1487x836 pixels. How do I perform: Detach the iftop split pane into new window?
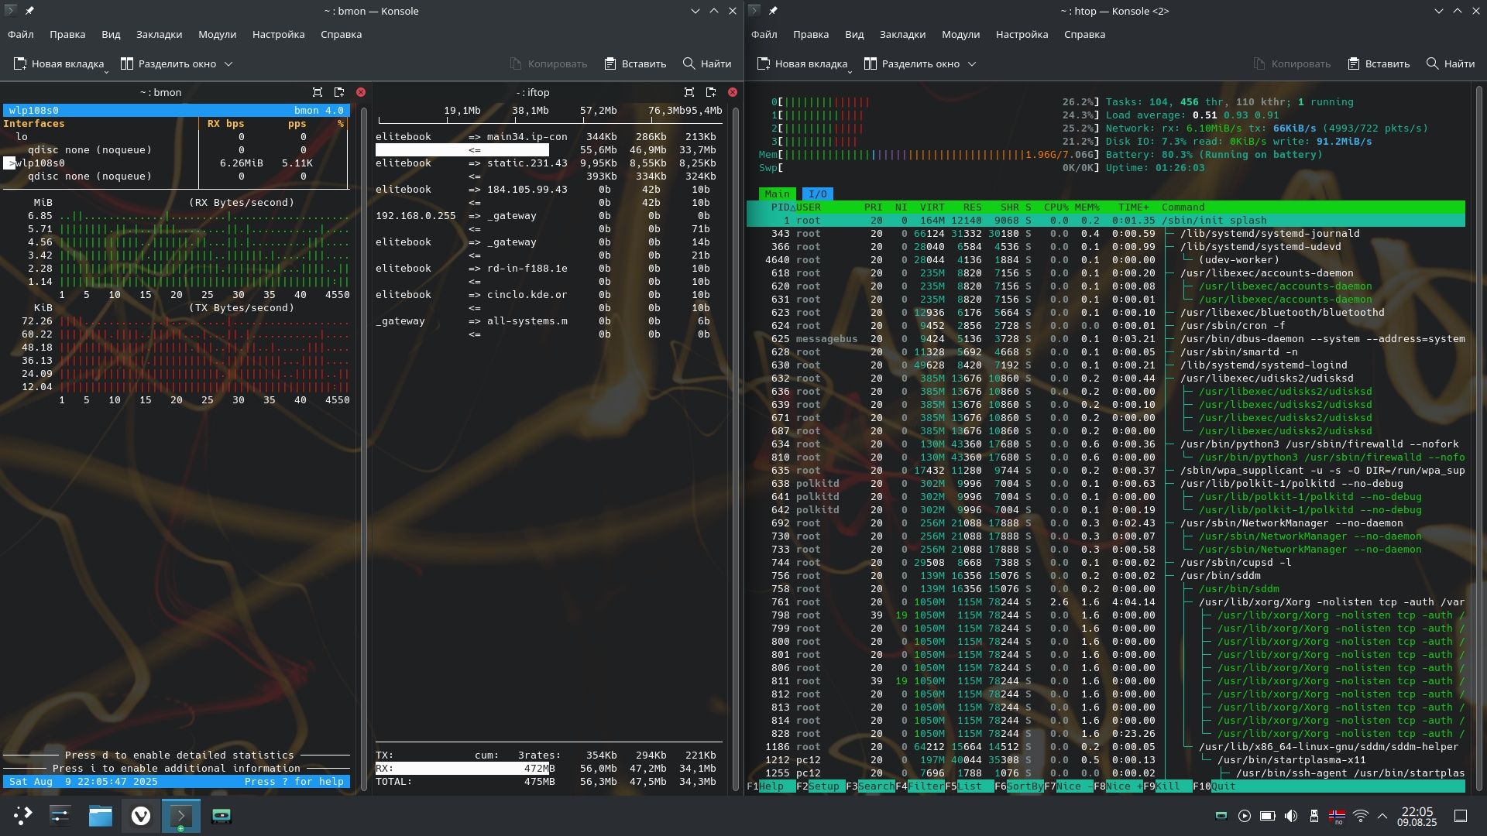coord(711,92)
